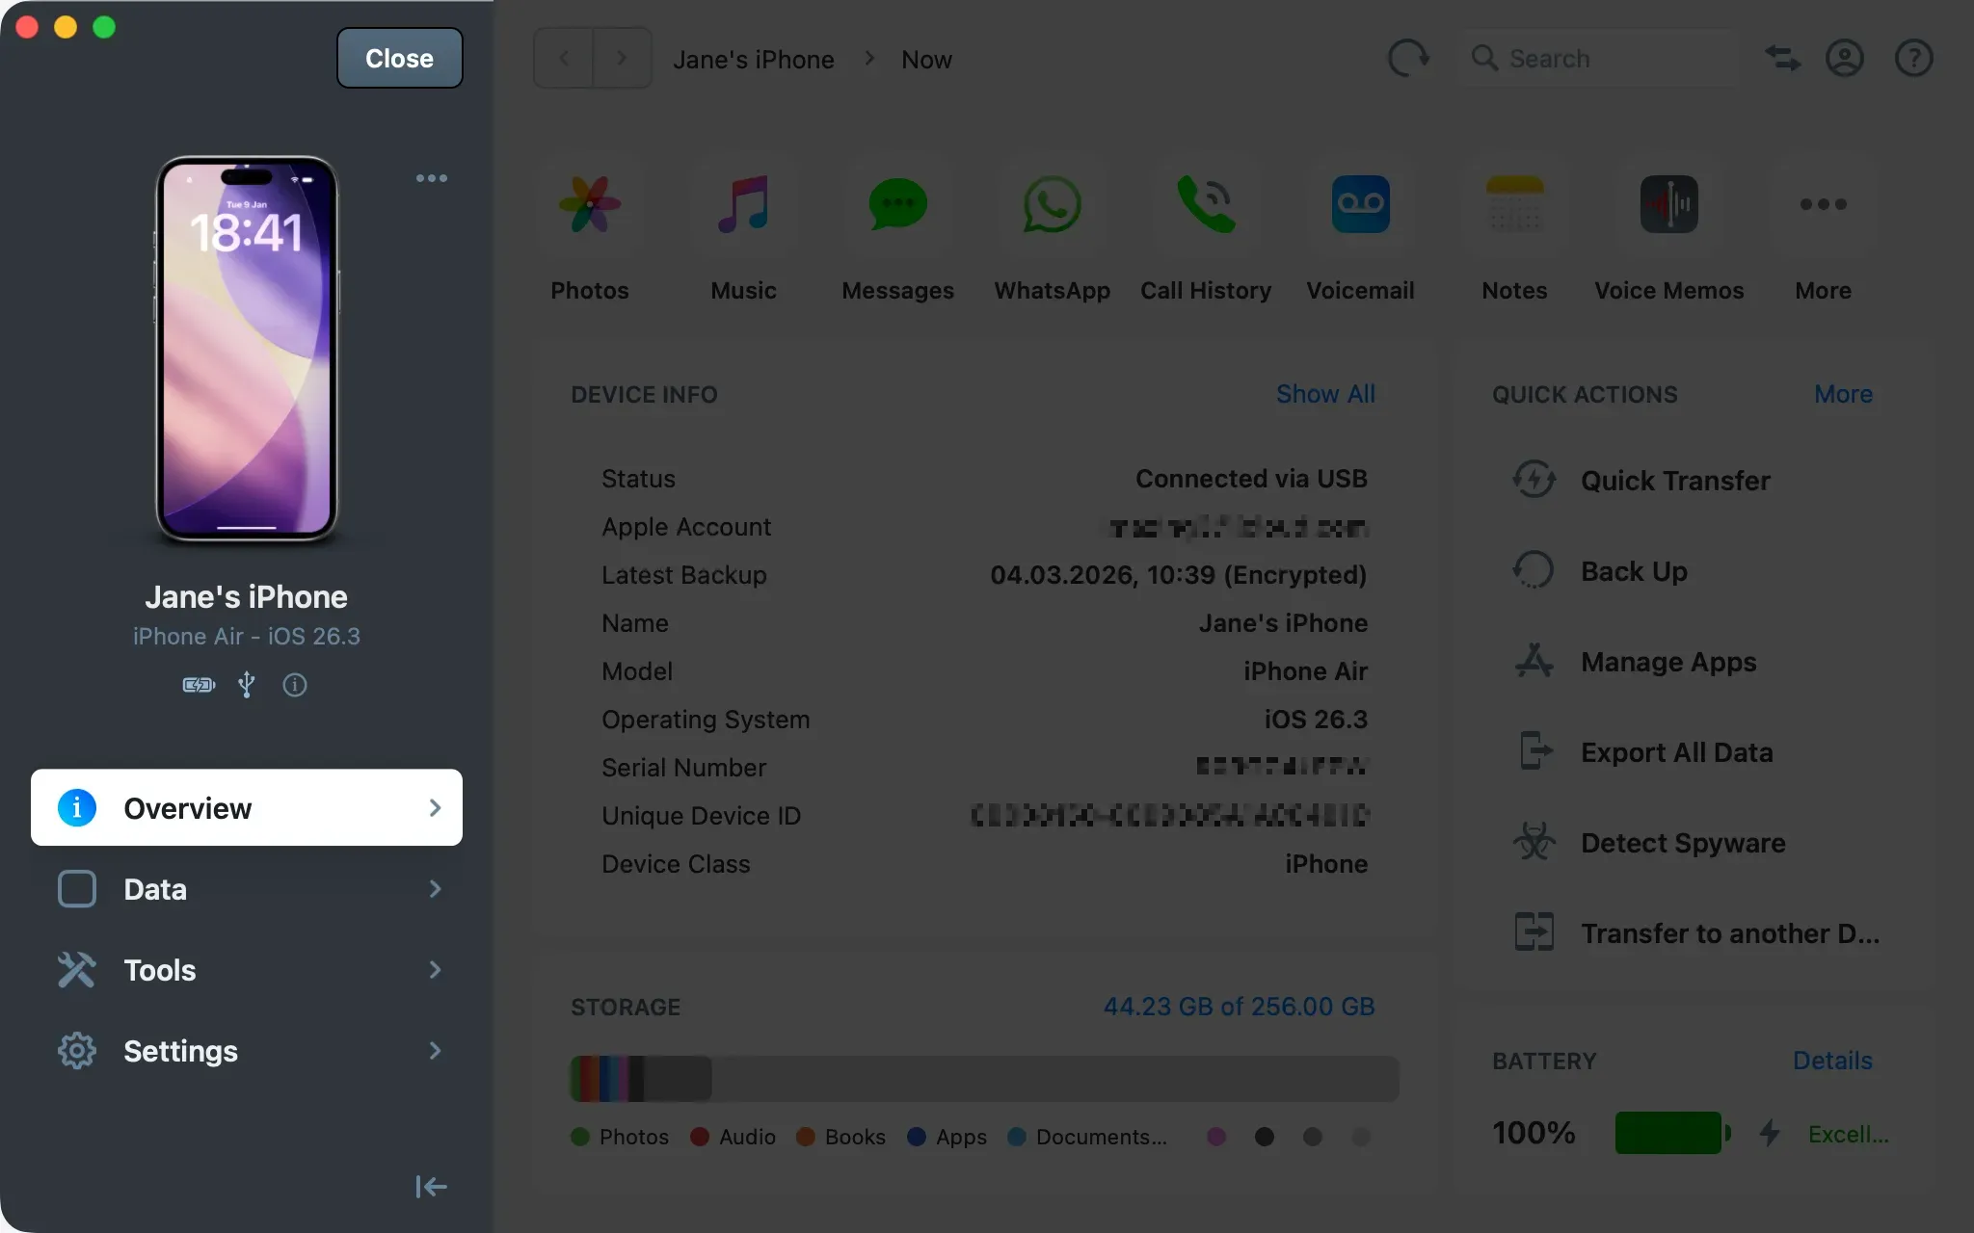The width and height of the screenshot is (1974, 1233).
Task: Open the device info tooltip icon
Action: pos(294,685)
